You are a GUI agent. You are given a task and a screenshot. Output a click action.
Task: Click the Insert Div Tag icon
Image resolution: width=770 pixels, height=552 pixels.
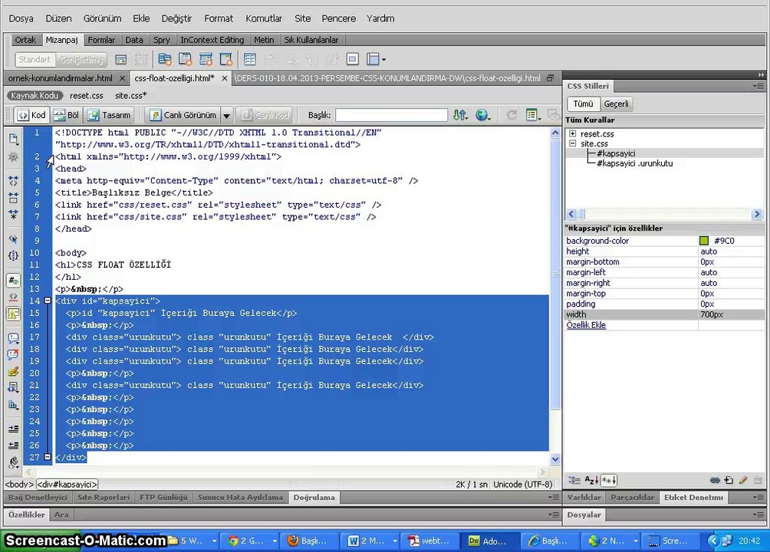121,60
